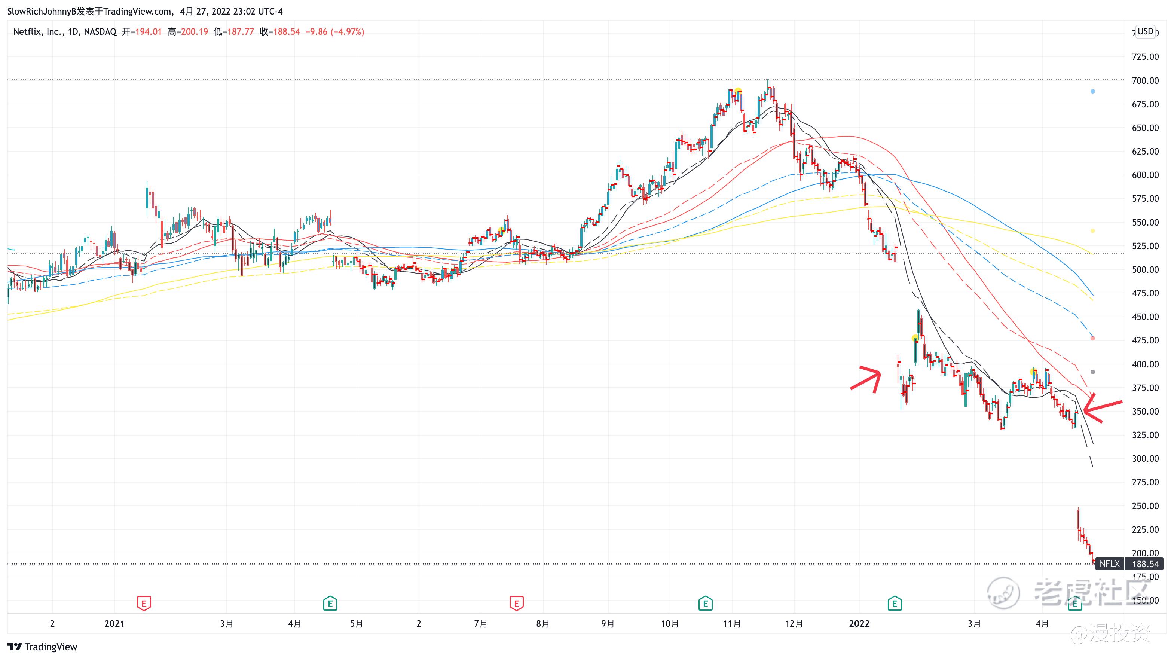
Task: Click the yellow dot on July 2021 candles
Action: pos(501,230)
